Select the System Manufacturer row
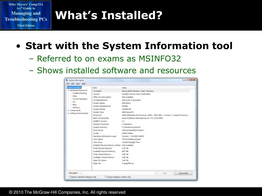262x196 pixels. (x=141, y=106)
